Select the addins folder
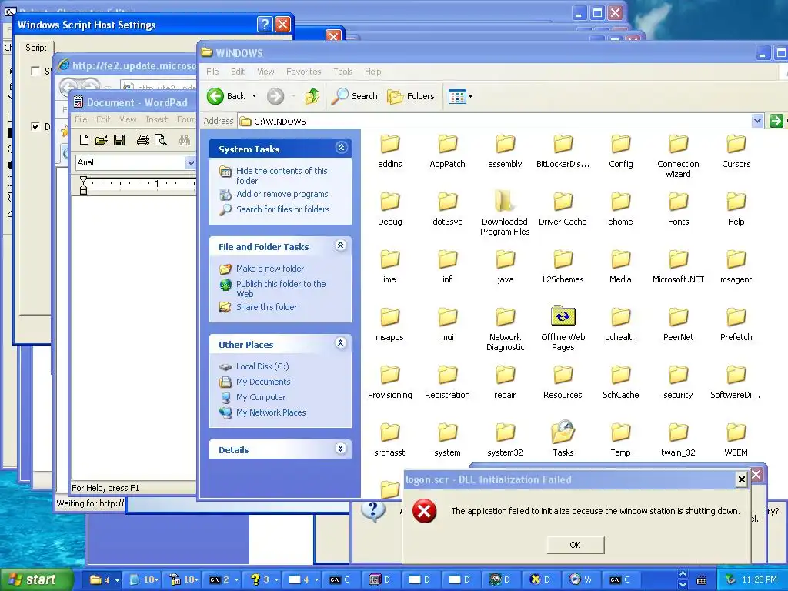 [x=389, y=143]
